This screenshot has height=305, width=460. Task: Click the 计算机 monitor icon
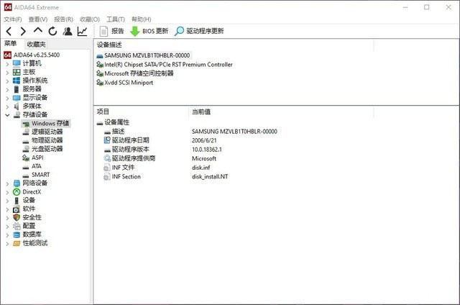tap(17, 63)
